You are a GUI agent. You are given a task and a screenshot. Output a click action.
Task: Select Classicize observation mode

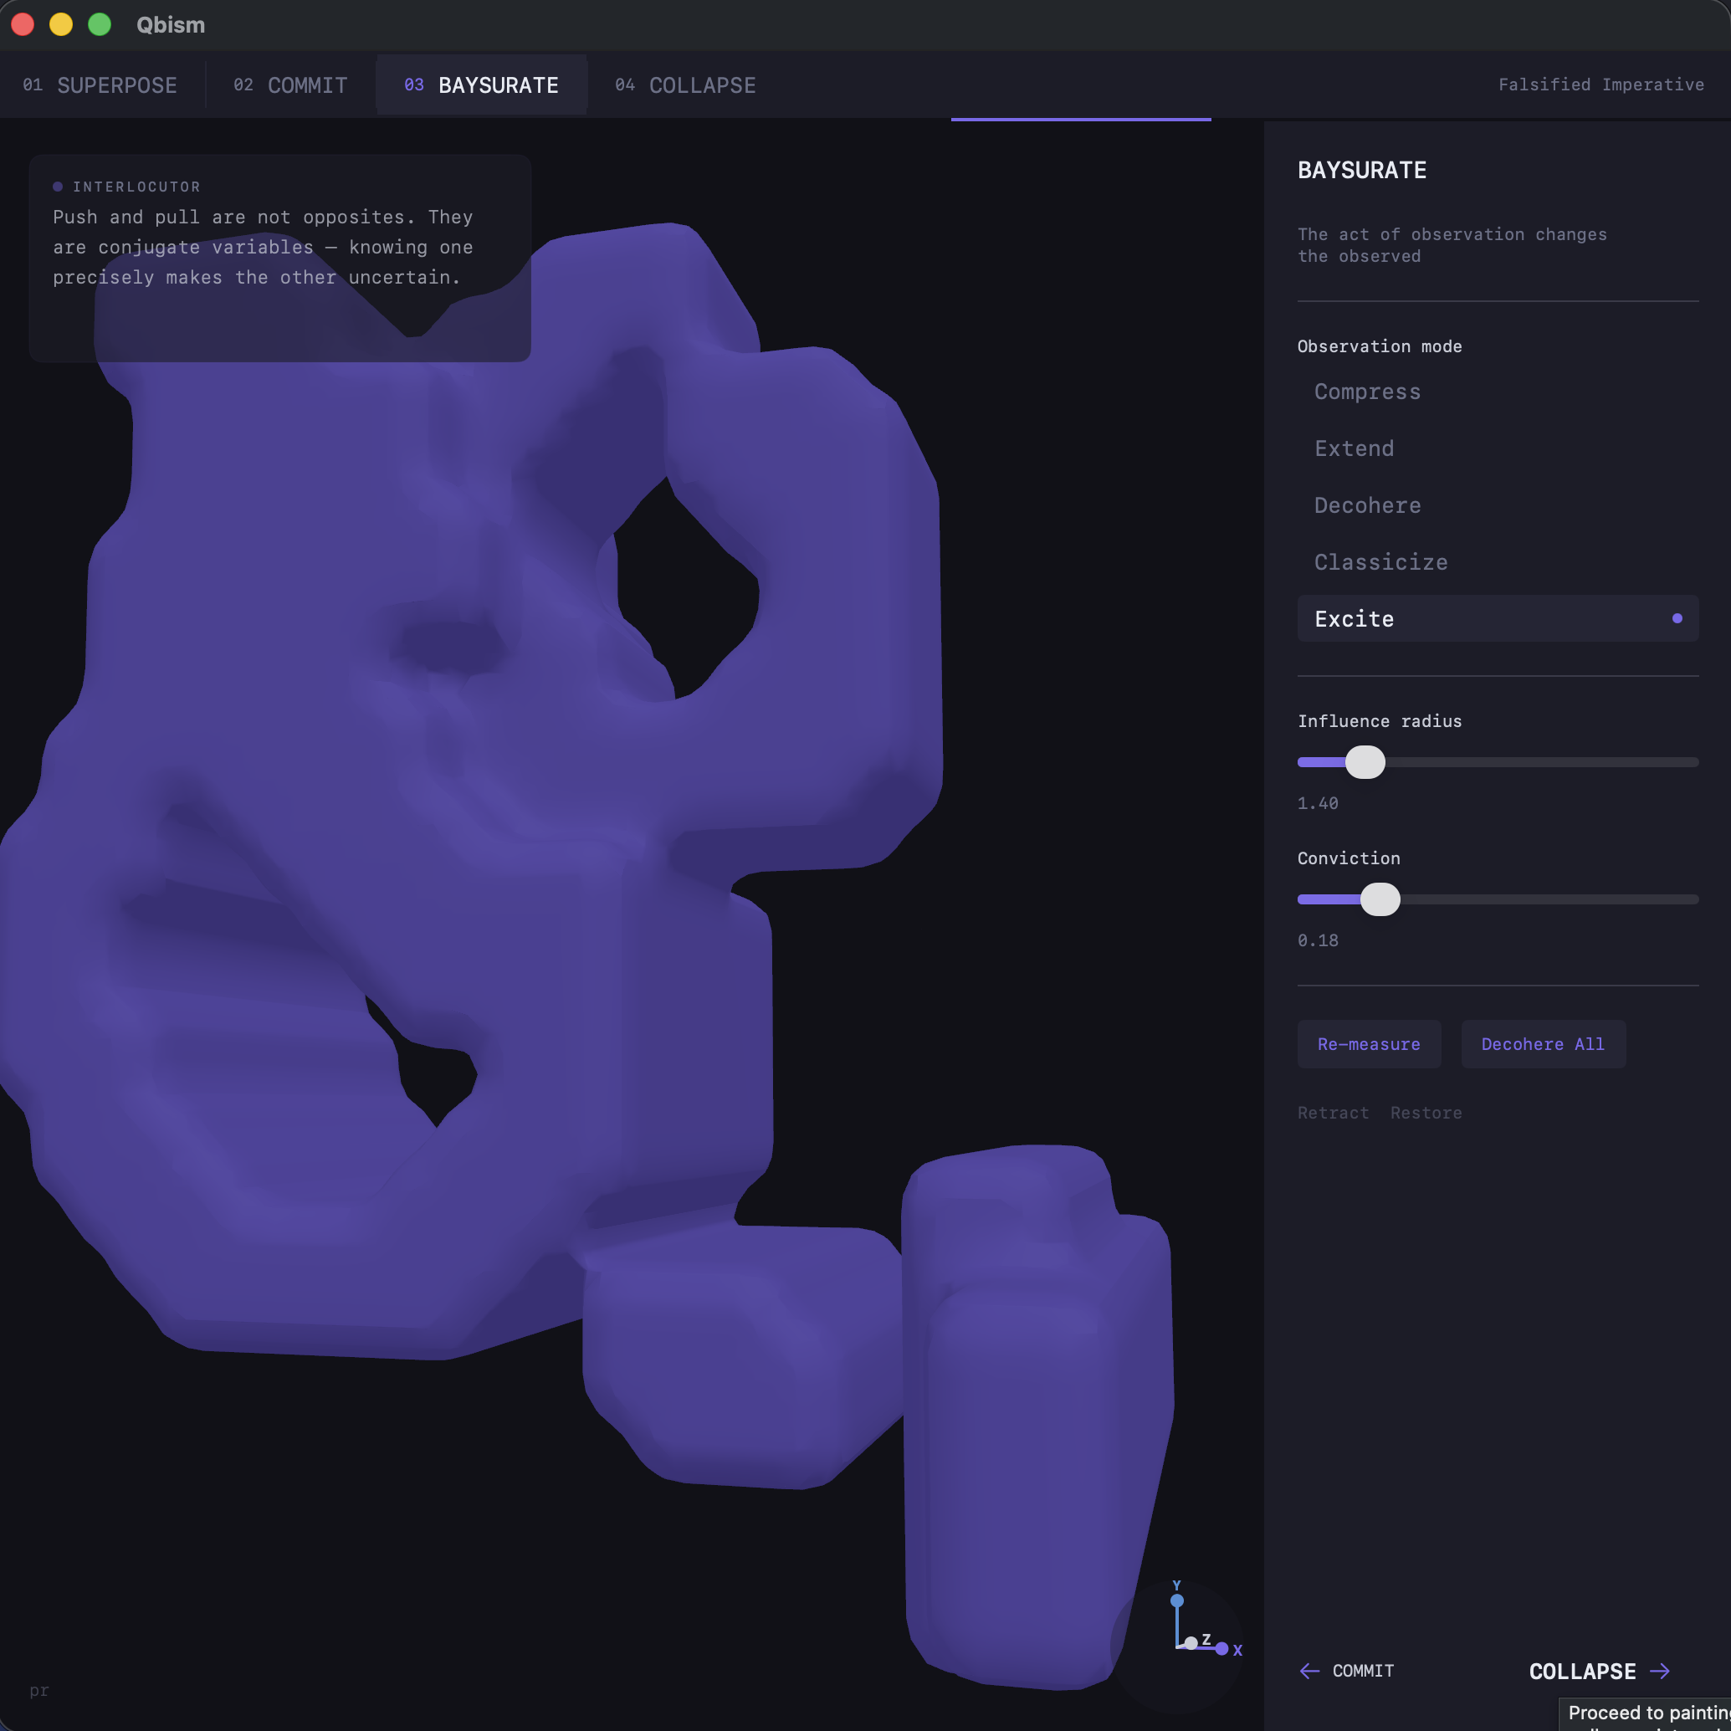click(x=1380, y=561)
